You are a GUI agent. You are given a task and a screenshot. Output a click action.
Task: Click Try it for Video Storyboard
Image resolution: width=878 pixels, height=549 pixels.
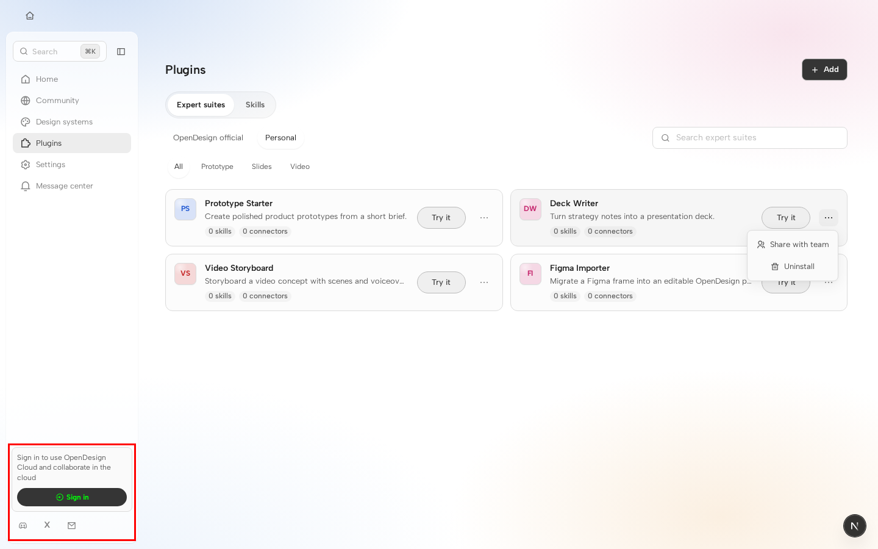tap(441, 282)
